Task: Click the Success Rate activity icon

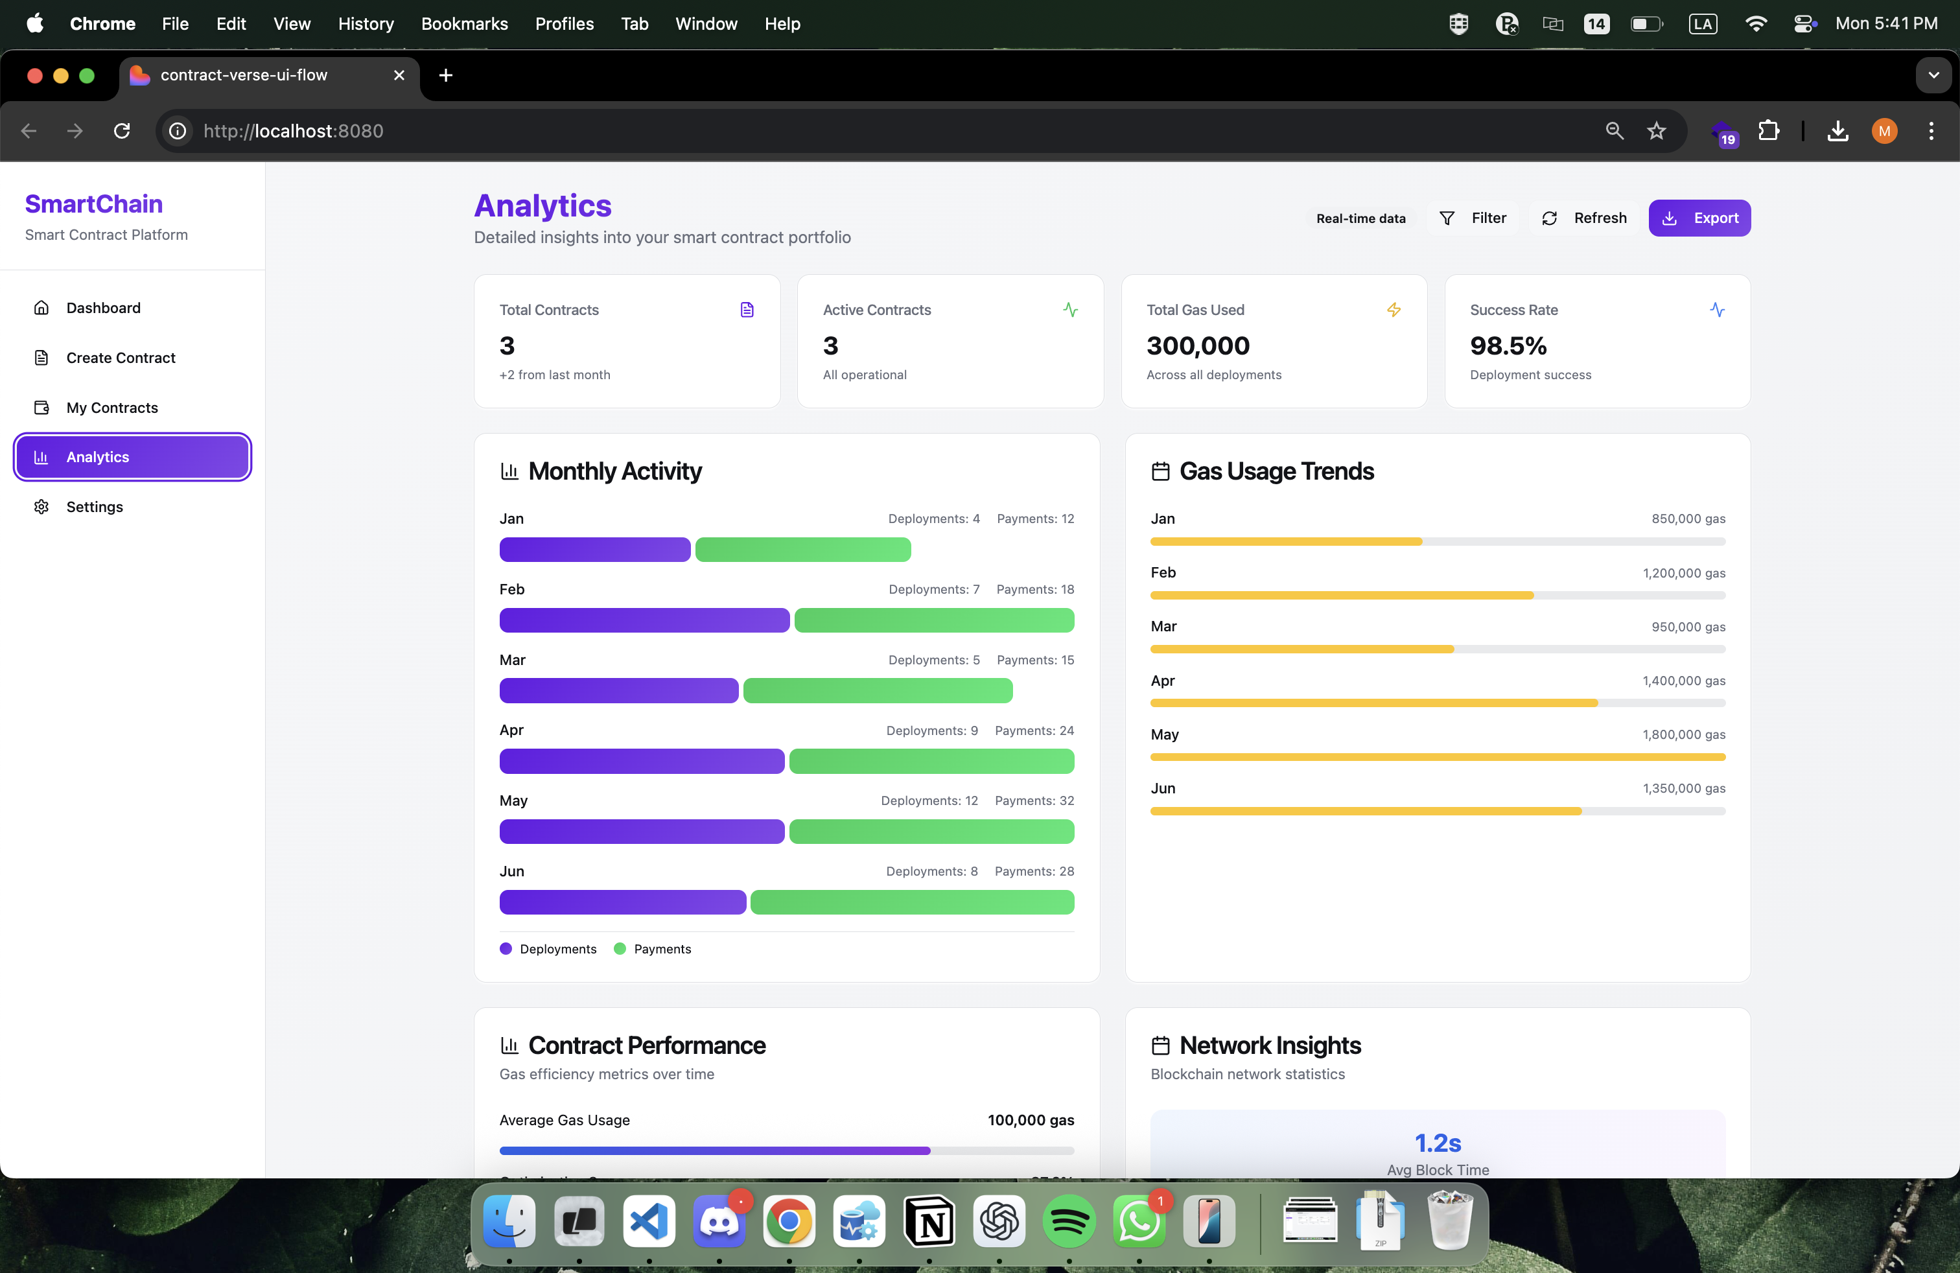Action: 1716,310
